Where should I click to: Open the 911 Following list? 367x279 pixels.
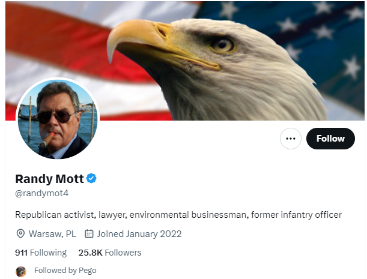(40, 253)
